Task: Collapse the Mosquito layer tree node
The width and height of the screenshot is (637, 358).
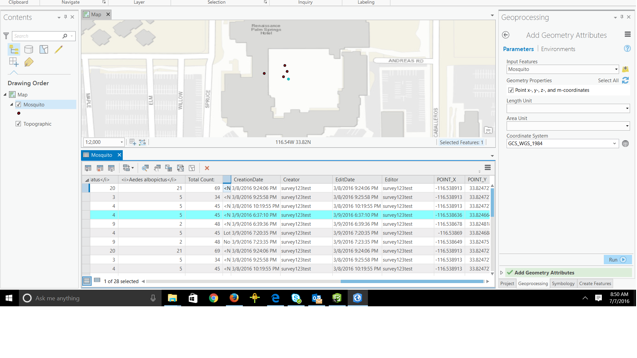Action: (12, 104)
